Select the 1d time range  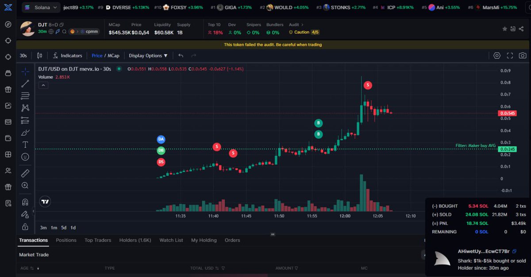click(73, 228)
